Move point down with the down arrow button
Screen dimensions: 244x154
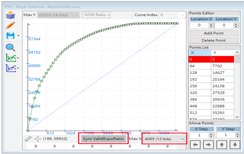pos(235,145)
